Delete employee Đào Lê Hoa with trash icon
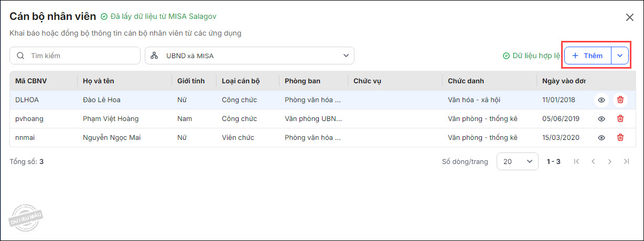This screenshot has height=241, width=644. pos(620,100)
